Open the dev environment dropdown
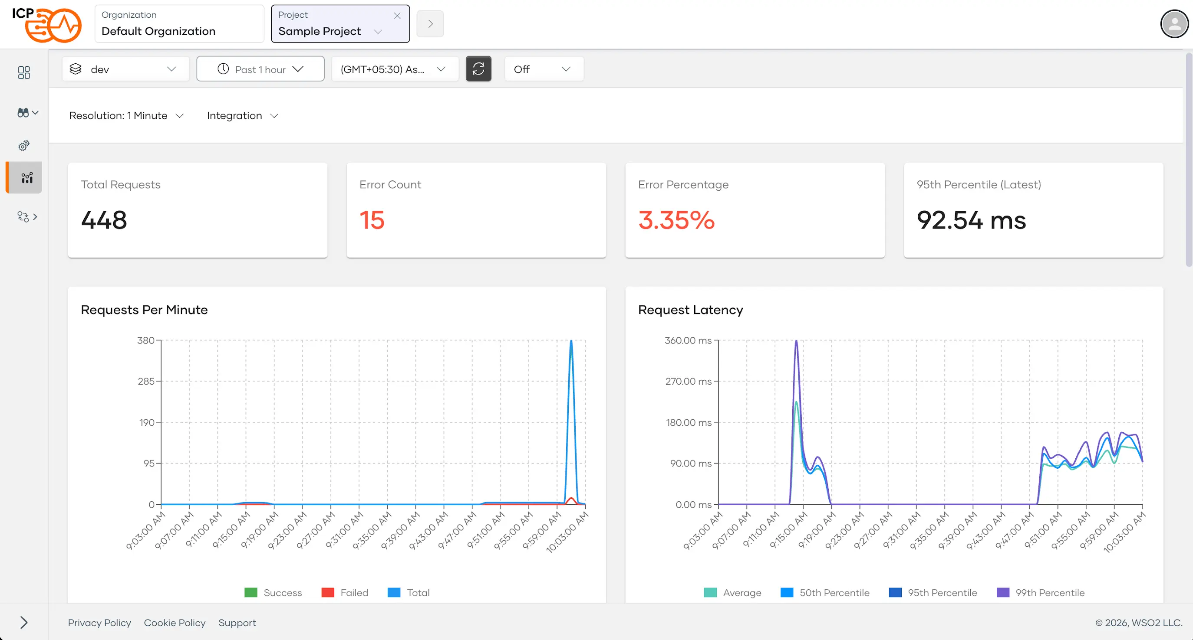The width and height of the screenshot is (1193, 640). tap(125, 69)
